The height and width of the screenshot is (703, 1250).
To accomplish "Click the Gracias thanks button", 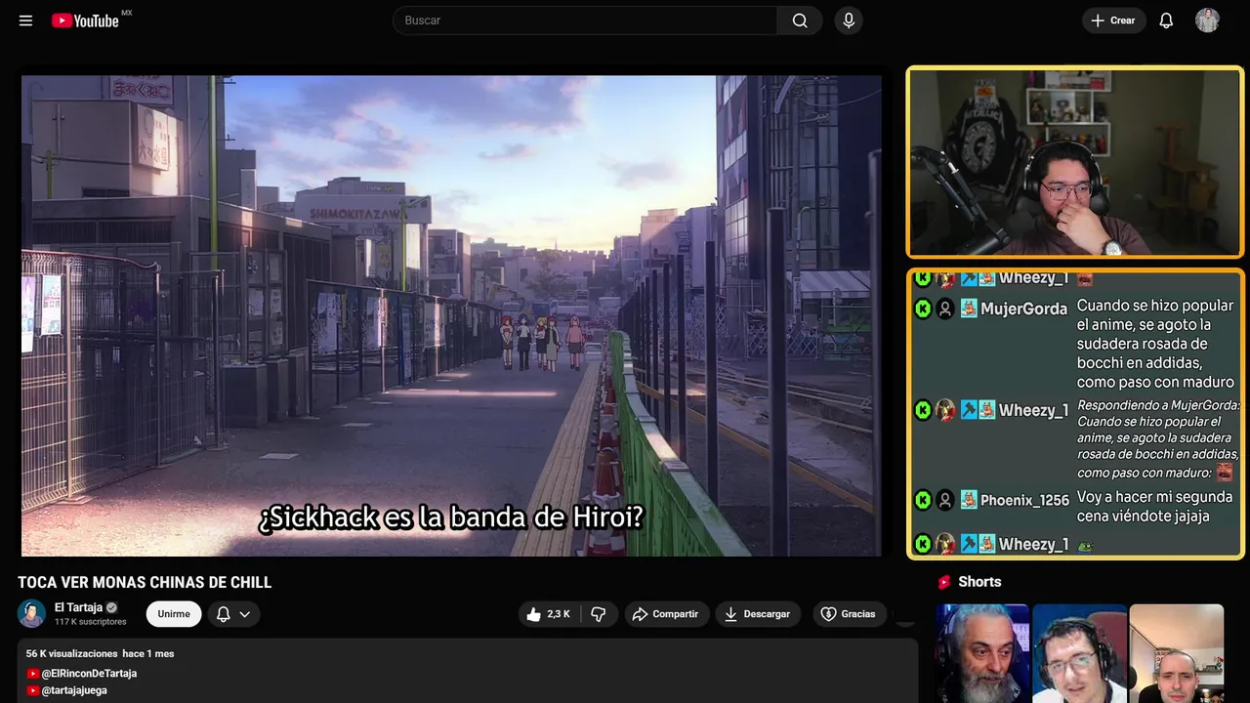I will click(x=848, y=614).
